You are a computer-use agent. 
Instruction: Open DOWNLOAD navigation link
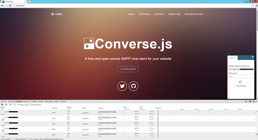[174, 14]
